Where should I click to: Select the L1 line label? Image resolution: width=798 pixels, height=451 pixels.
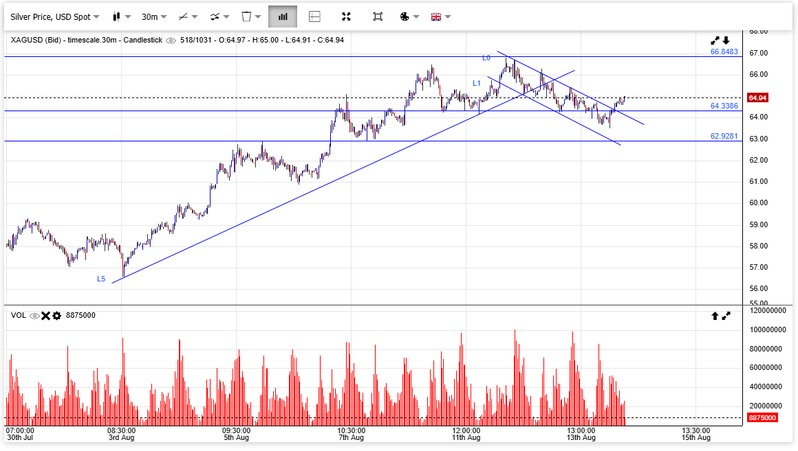coord(476,83)
